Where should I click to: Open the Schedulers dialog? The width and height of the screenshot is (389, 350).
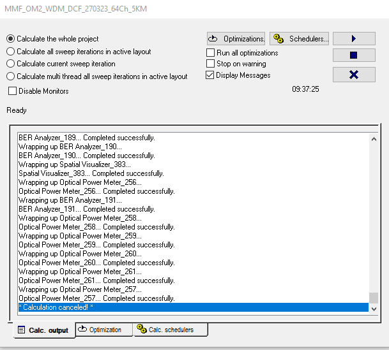coord(299,39)
